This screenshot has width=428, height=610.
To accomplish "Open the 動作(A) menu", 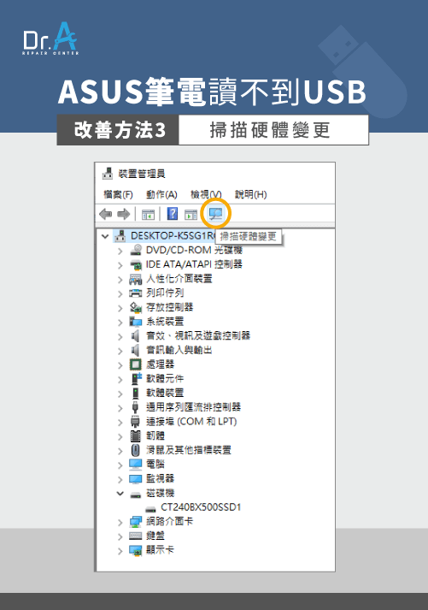I will [161, 194].
